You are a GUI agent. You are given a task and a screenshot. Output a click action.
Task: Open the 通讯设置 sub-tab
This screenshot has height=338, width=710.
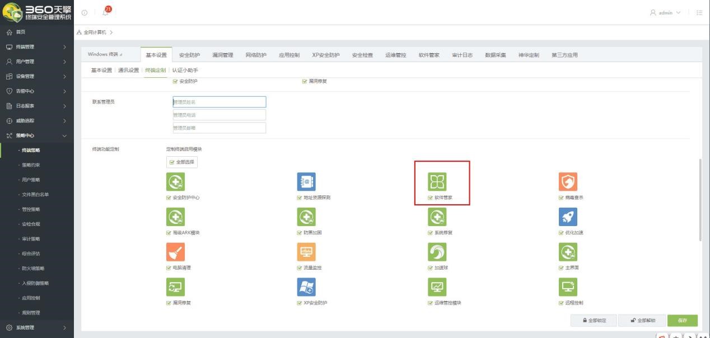(128, 70)
